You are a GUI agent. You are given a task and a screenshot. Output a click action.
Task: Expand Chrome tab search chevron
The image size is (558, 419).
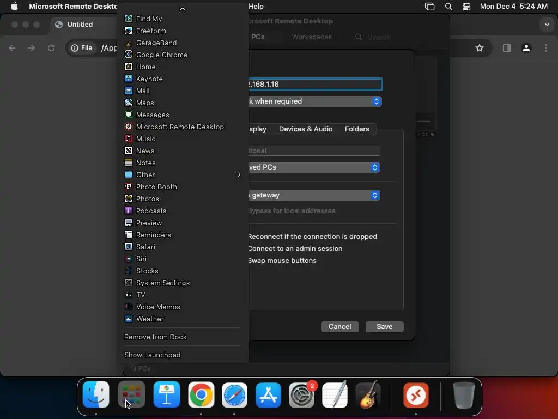click(x=547, y=24)
